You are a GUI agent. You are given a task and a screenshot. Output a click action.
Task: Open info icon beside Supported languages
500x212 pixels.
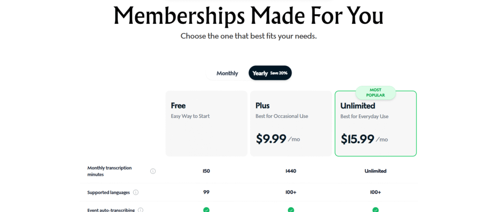pyautogui.click(x=136, y=192)
